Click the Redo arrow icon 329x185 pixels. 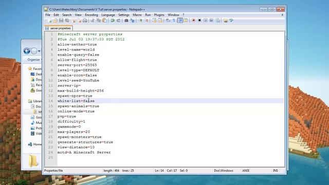point(119,21)
